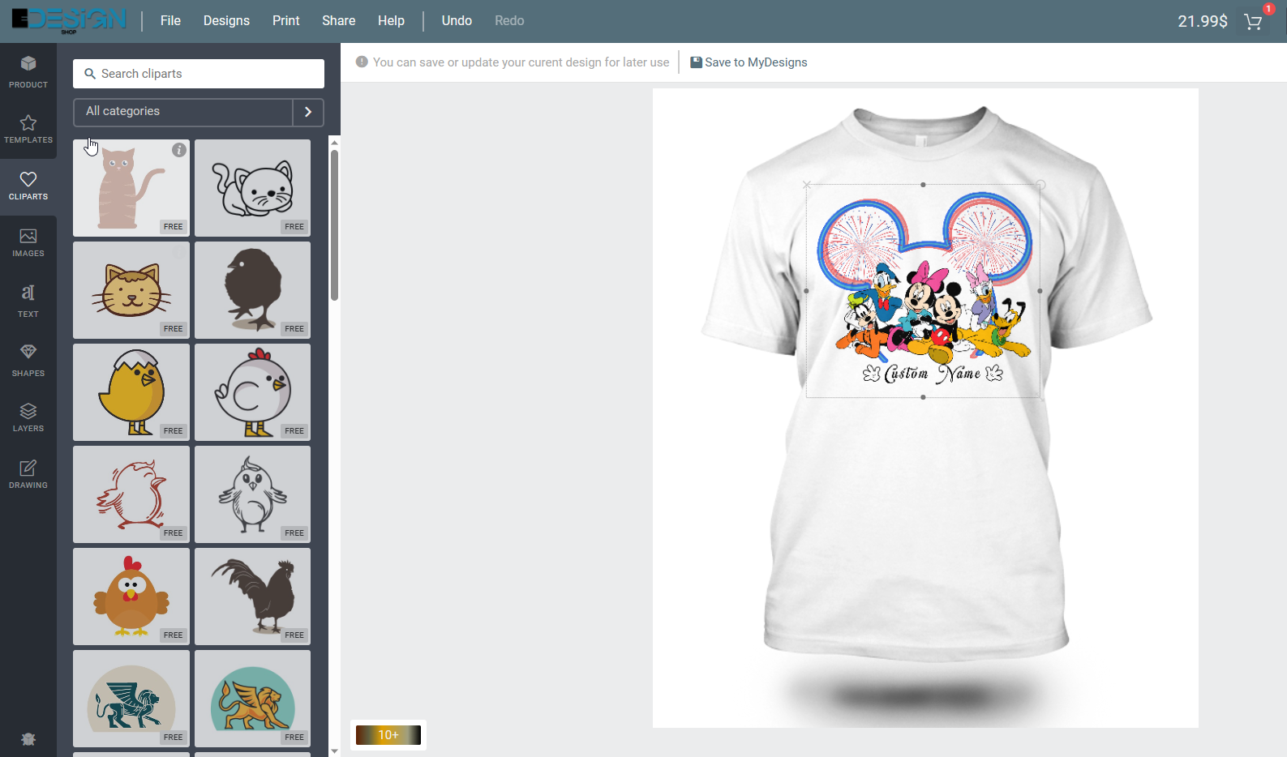Click the Custom Name text on shirt

coord(933,373)
